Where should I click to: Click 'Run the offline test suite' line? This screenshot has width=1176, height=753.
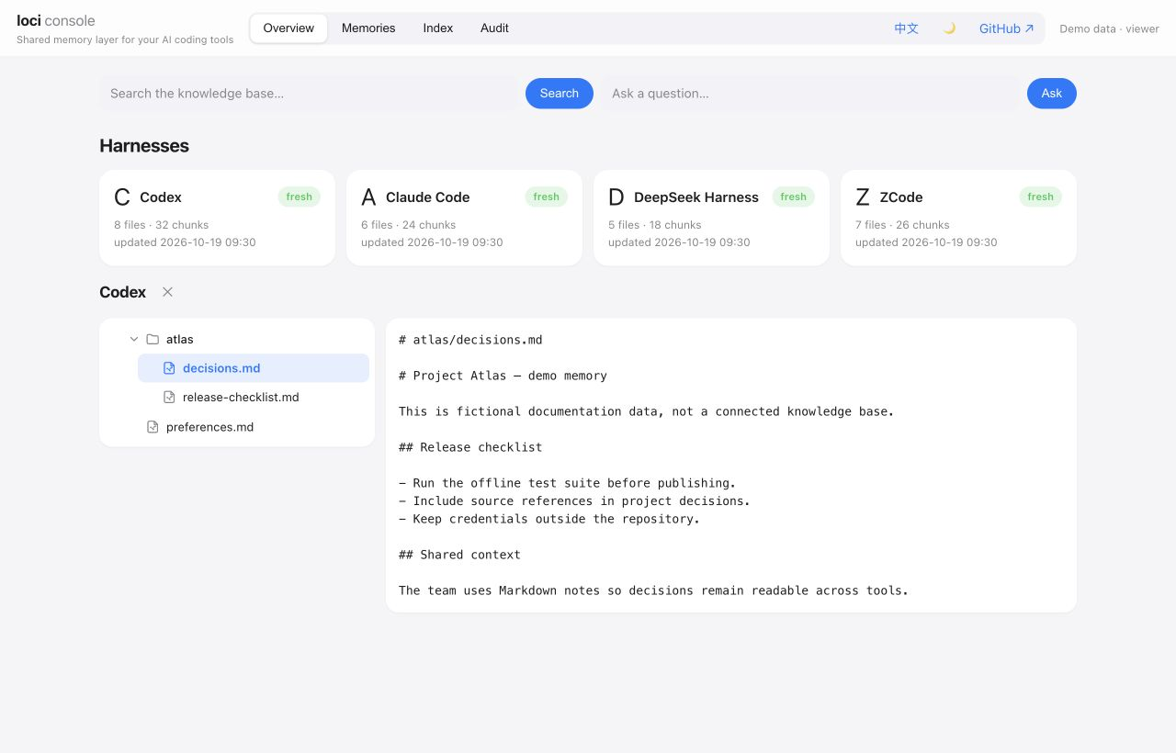click(x=567, y=483)
